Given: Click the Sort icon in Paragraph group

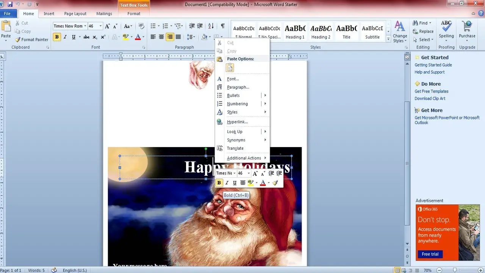Looking at the screenshot, I should [x=211, y=26].
